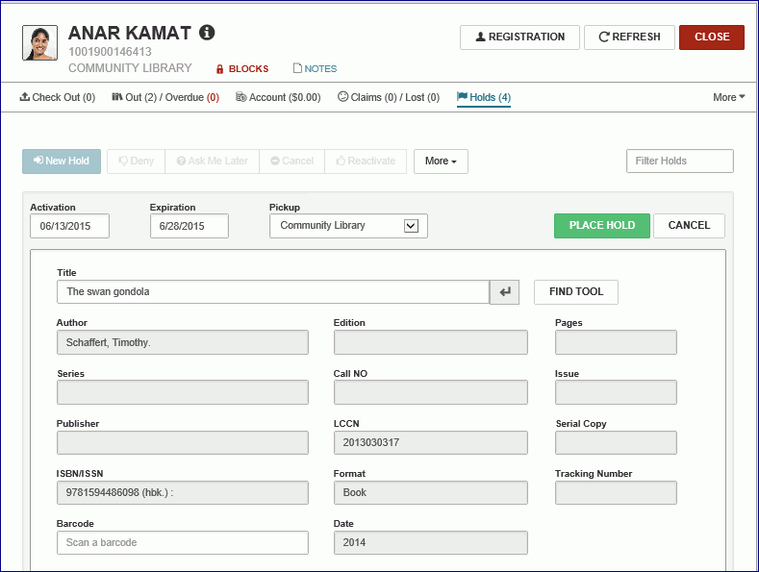Image resolution: width=759 pixels, height=572 pixels.
Task: Click the Barcode scan input field
Action: [182, 543]
